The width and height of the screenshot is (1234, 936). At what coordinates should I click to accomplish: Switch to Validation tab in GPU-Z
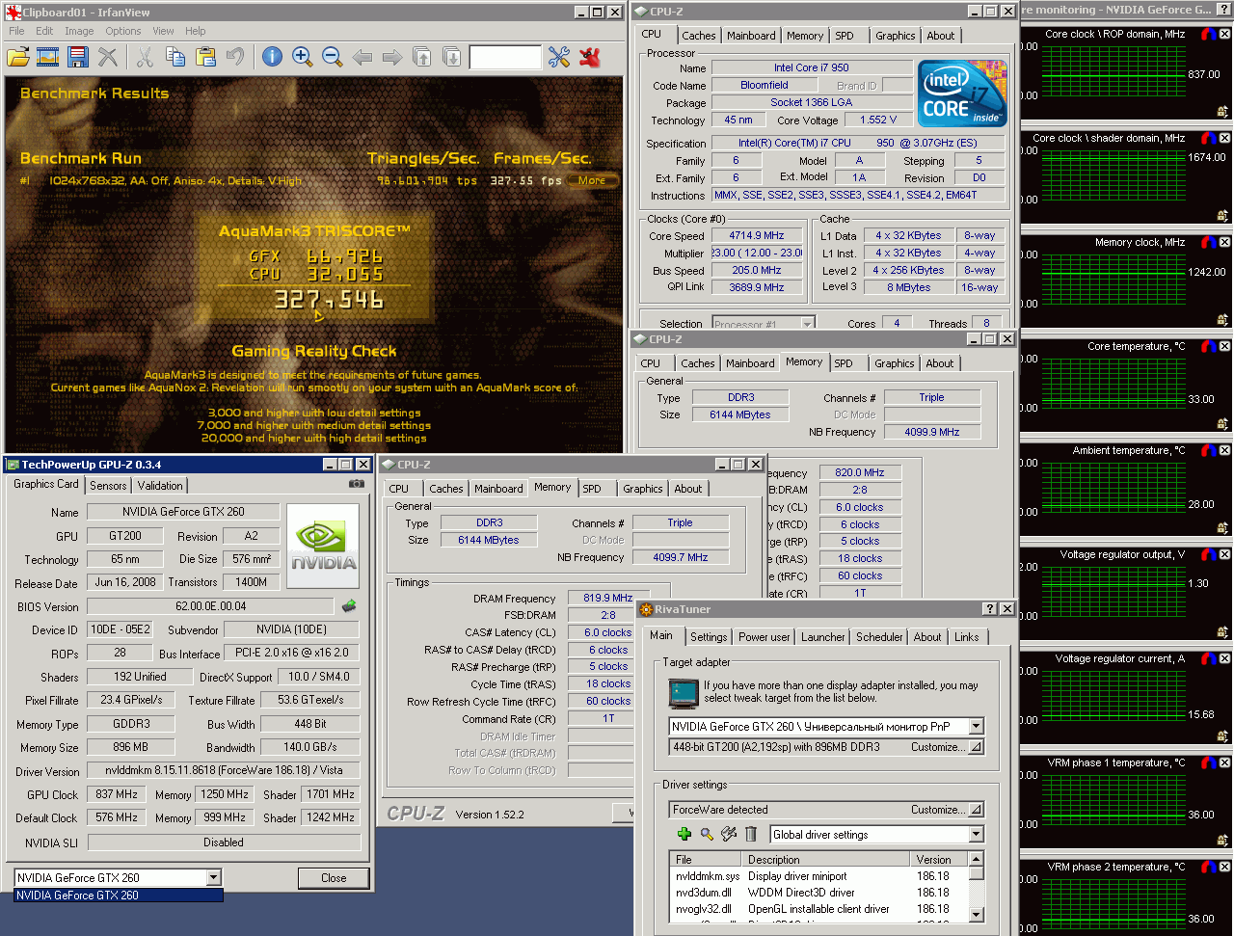pos(160,486)
